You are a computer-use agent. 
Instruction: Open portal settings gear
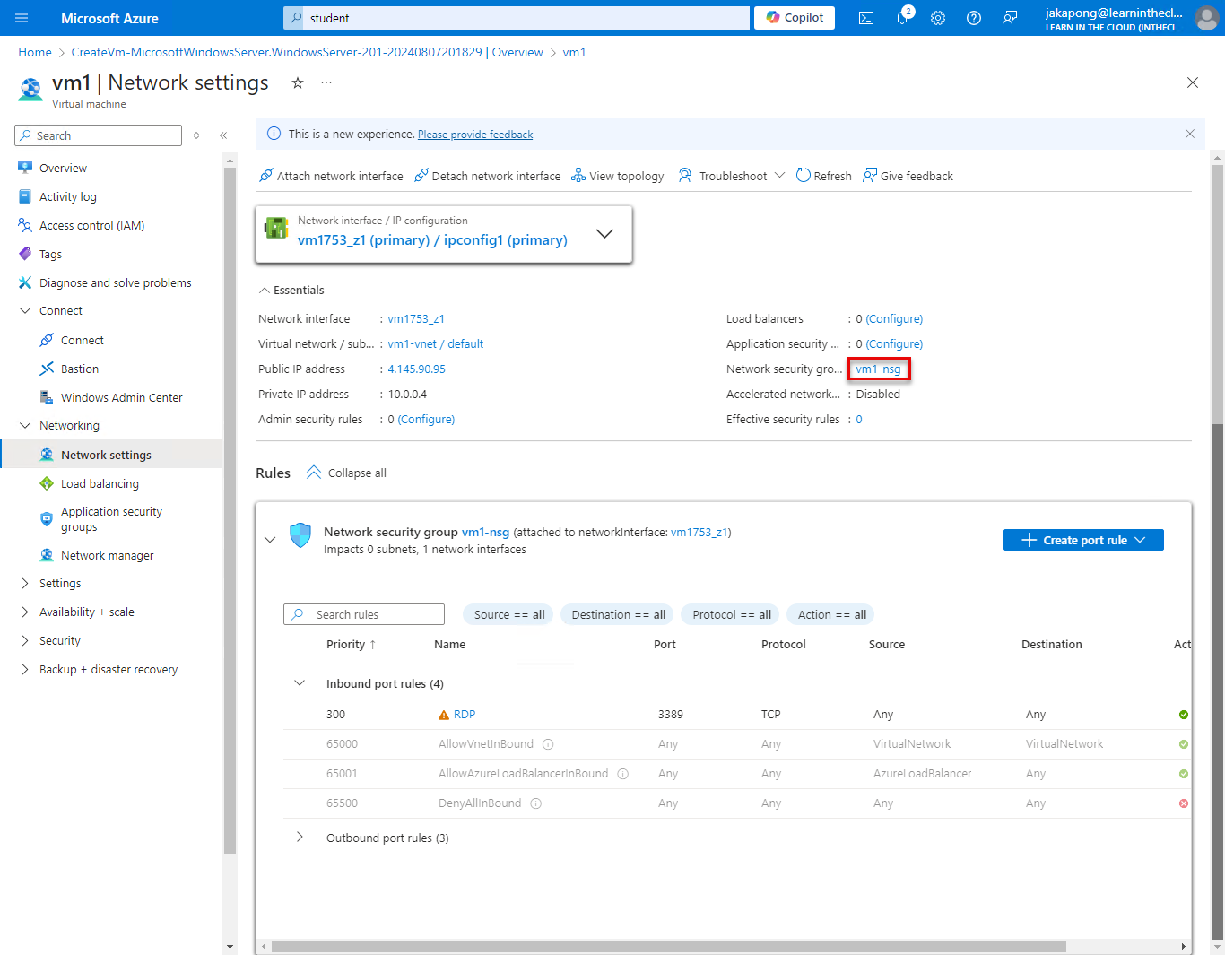pos(938,18)
